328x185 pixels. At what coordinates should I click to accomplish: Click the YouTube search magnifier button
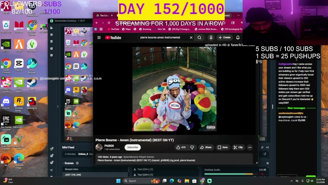199,38
